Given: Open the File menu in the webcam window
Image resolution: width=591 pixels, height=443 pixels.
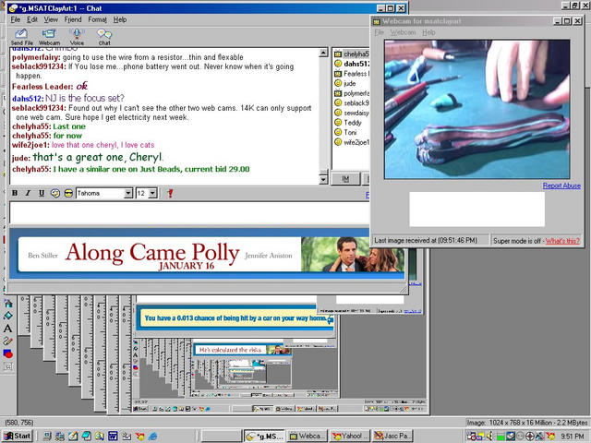Looking at the screenshot, I should click(x=380, y=32).
